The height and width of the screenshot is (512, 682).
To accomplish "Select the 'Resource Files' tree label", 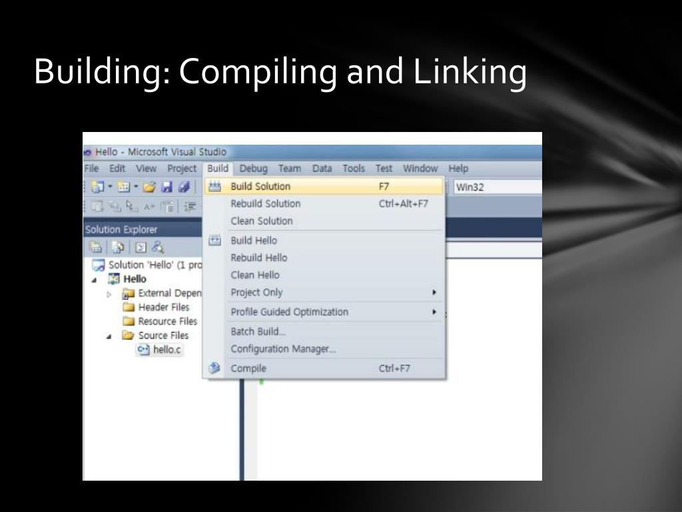I will pyautogui.click(x=168, y=321).
